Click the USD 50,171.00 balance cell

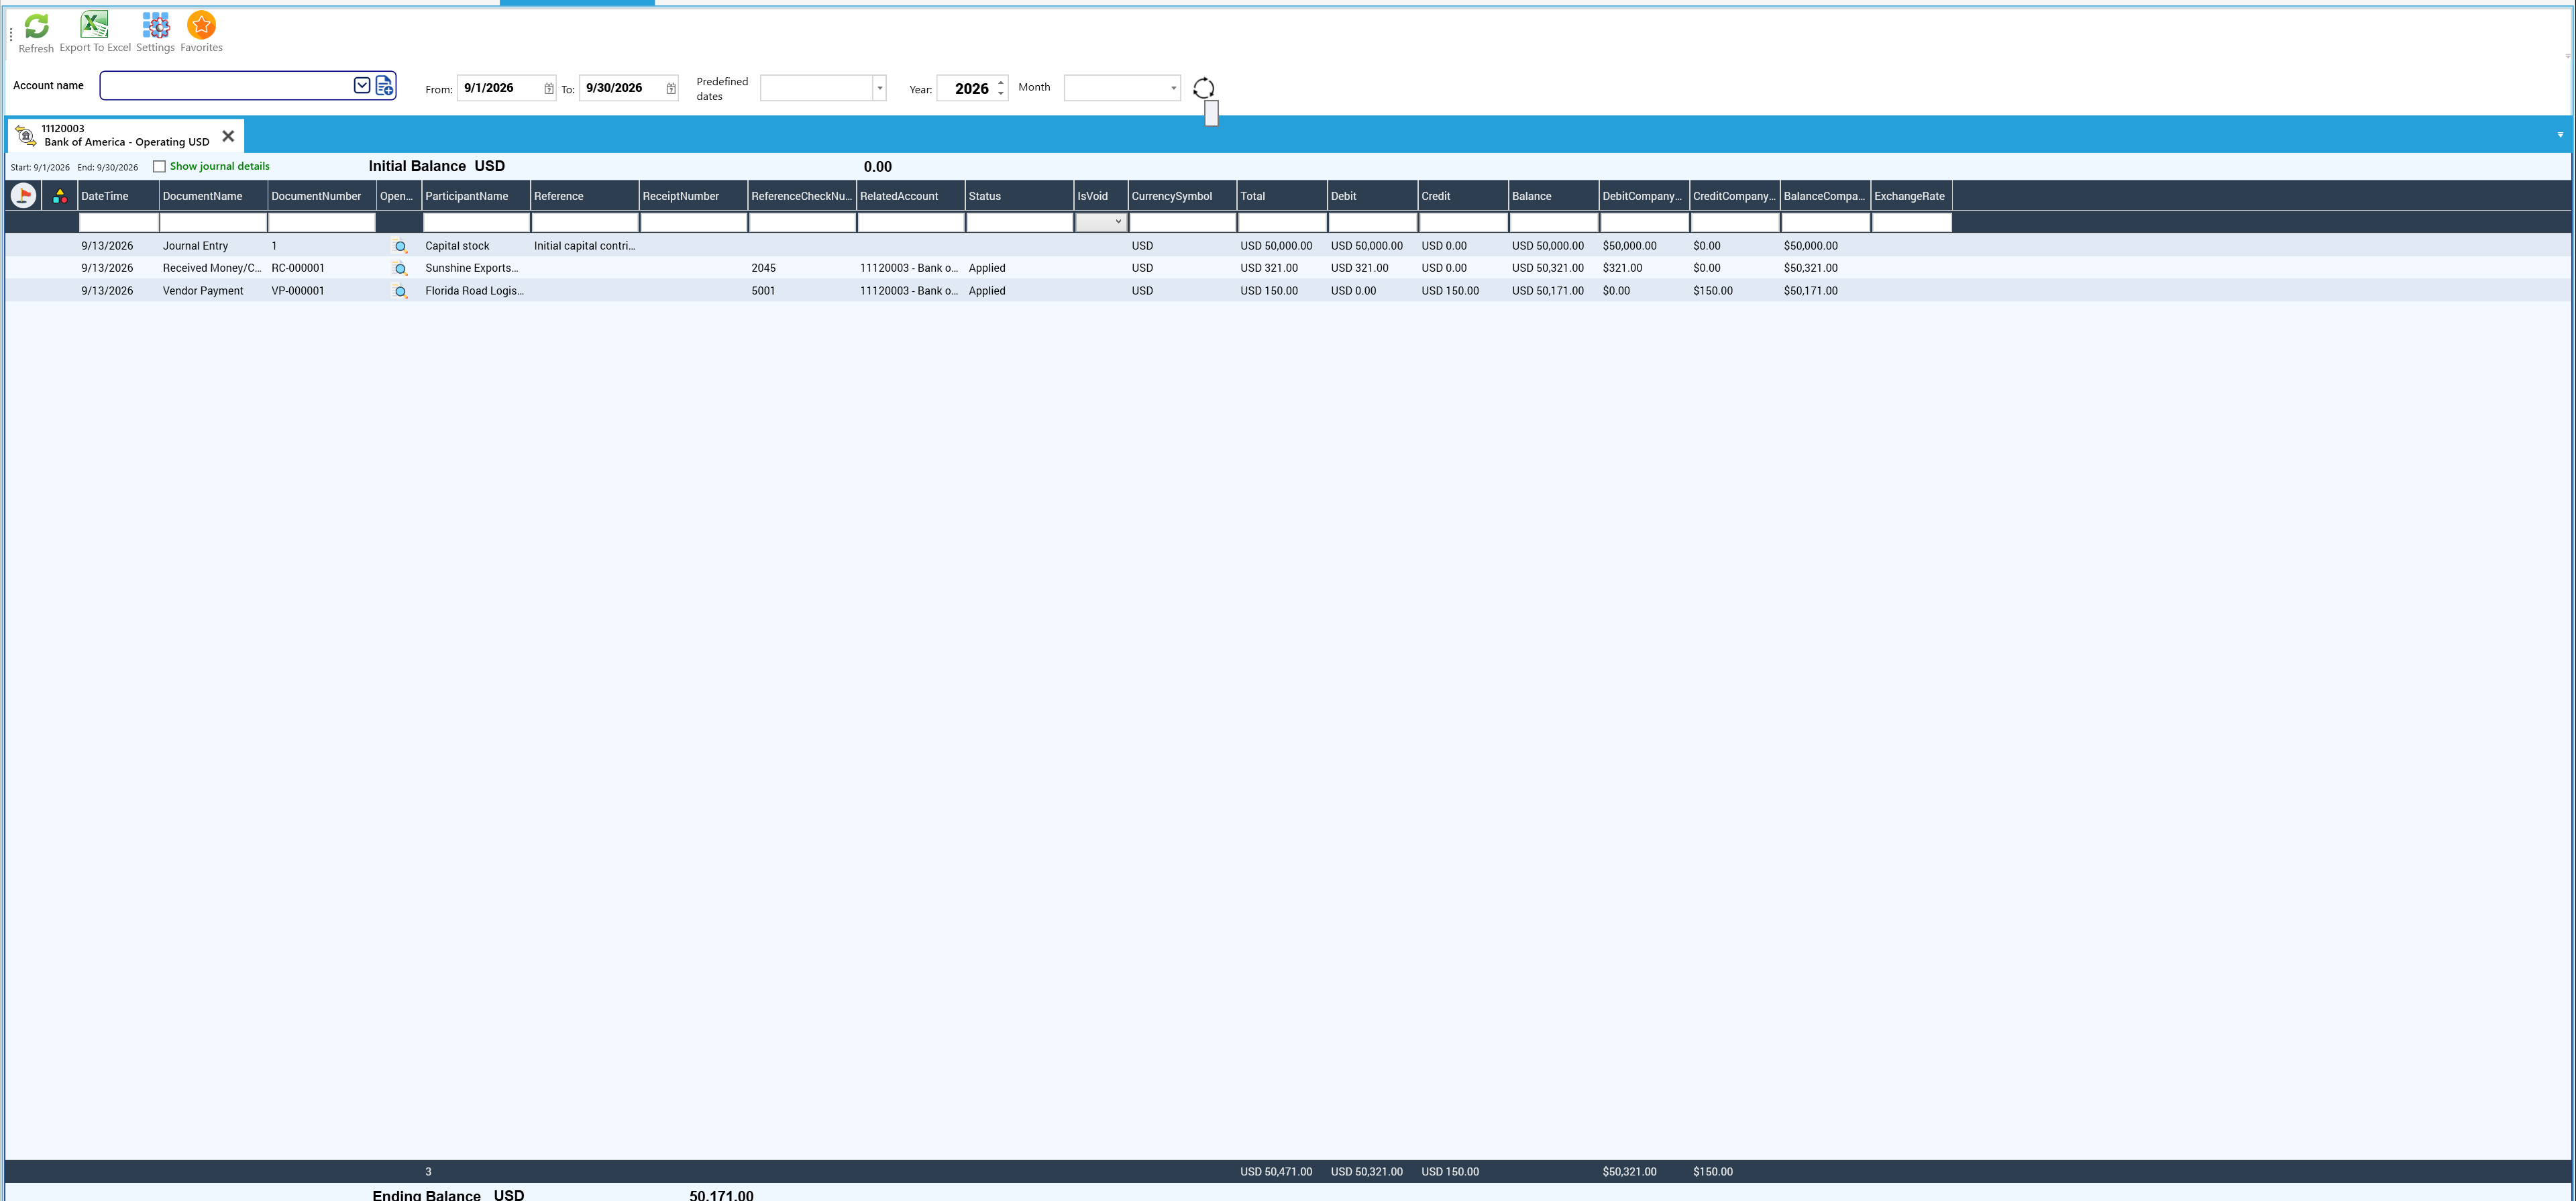click(1553, 291)
